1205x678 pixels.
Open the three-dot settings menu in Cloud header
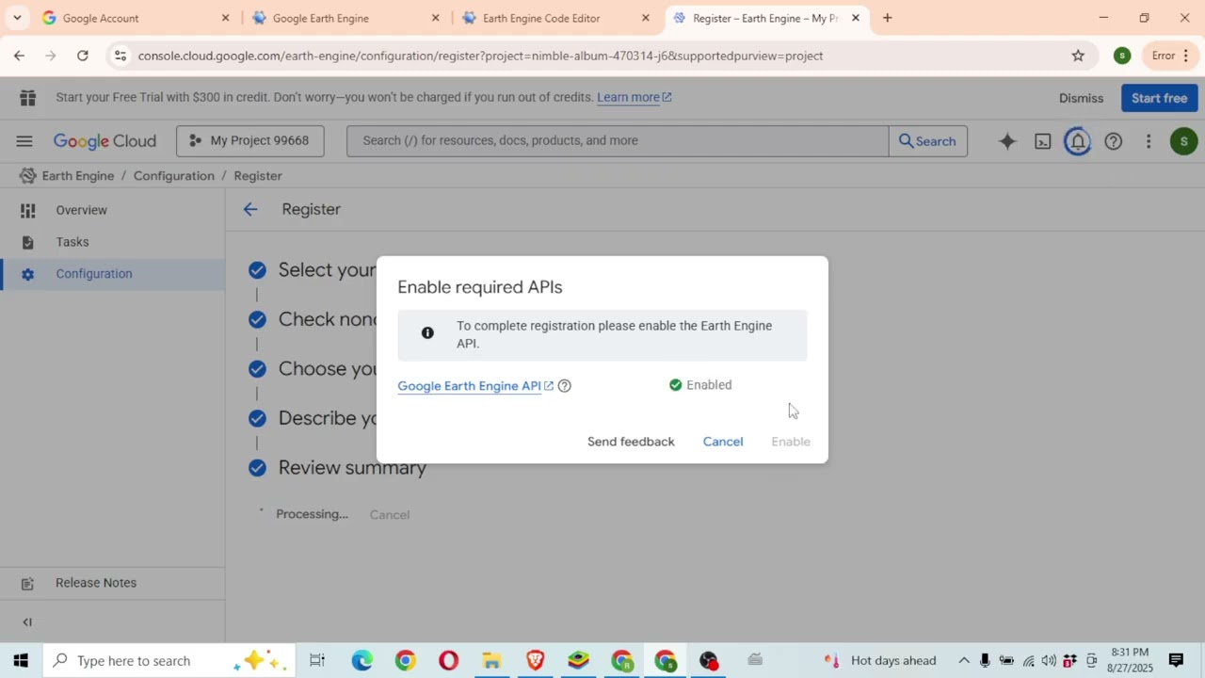click(1149, 141)
